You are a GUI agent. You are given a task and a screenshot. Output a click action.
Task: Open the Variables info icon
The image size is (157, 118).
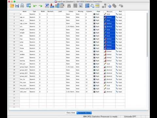pos(57,6)
